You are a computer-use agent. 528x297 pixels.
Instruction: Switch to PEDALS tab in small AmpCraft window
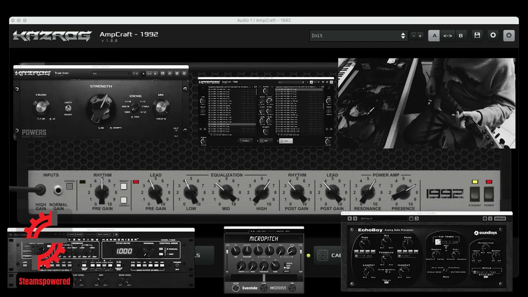click(x=246, y=141)
